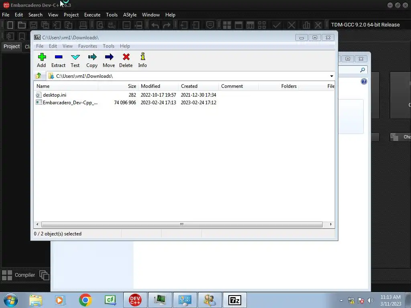
Task: Click the bookmark icon on Dev-C++ second toolbar row
Action: click(x=22, y=36)
